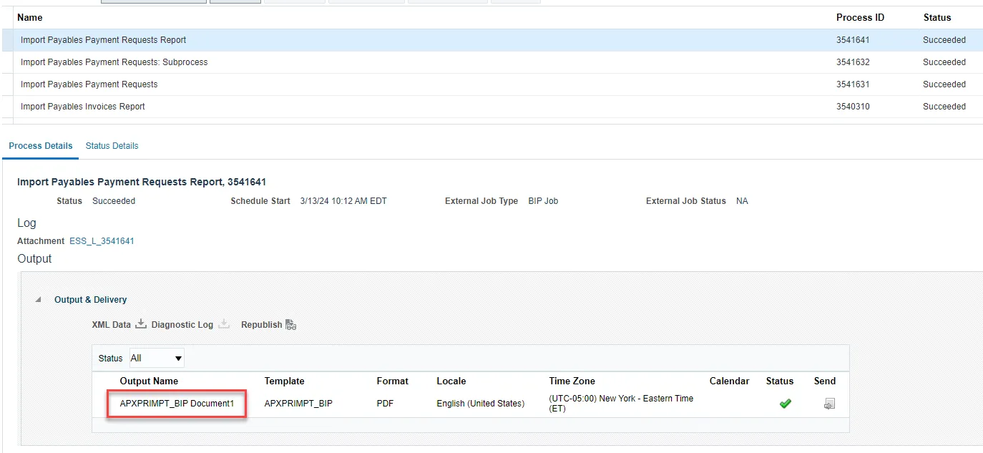
Task: Select the process row with ID 3541631
Action: [89, 84]
